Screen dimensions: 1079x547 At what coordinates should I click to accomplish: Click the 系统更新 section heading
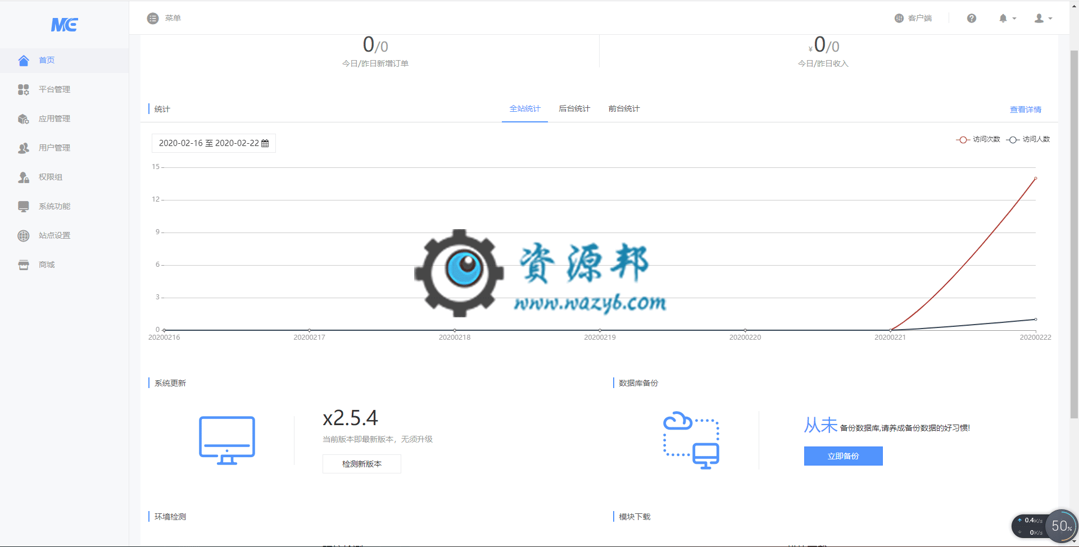click(170, 383)
